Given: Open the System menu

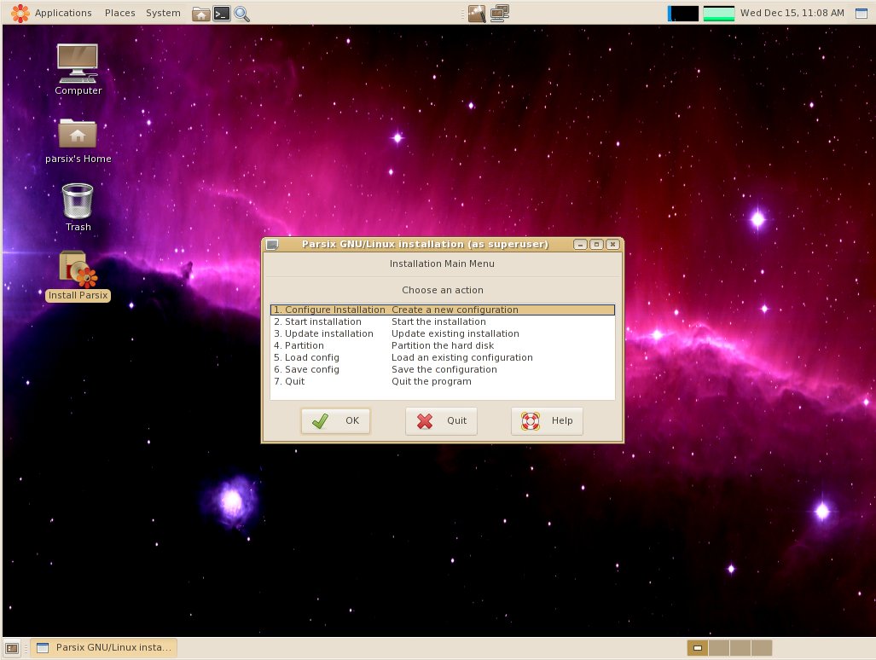Looking at the screenshot, I should click(163, 13).
